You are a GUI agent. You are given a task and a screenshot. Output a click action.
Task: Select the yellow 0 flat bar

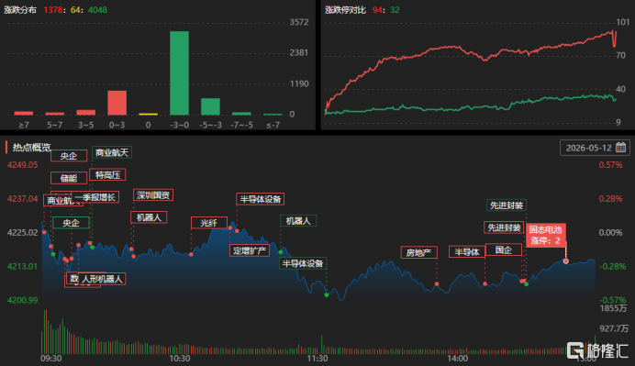149,114
